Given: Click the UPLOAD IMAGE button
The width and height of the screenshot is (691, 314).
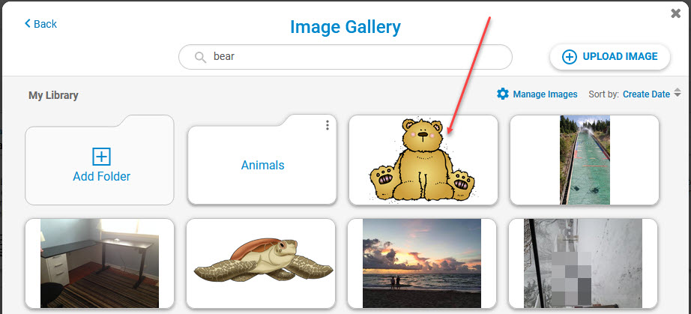Looking at the screenshot, I should point(610,57).
